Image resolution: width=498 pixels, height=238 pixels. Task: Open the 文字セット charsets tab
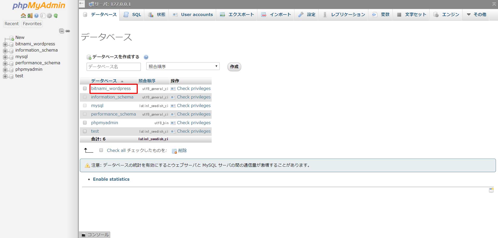[411, 15]
